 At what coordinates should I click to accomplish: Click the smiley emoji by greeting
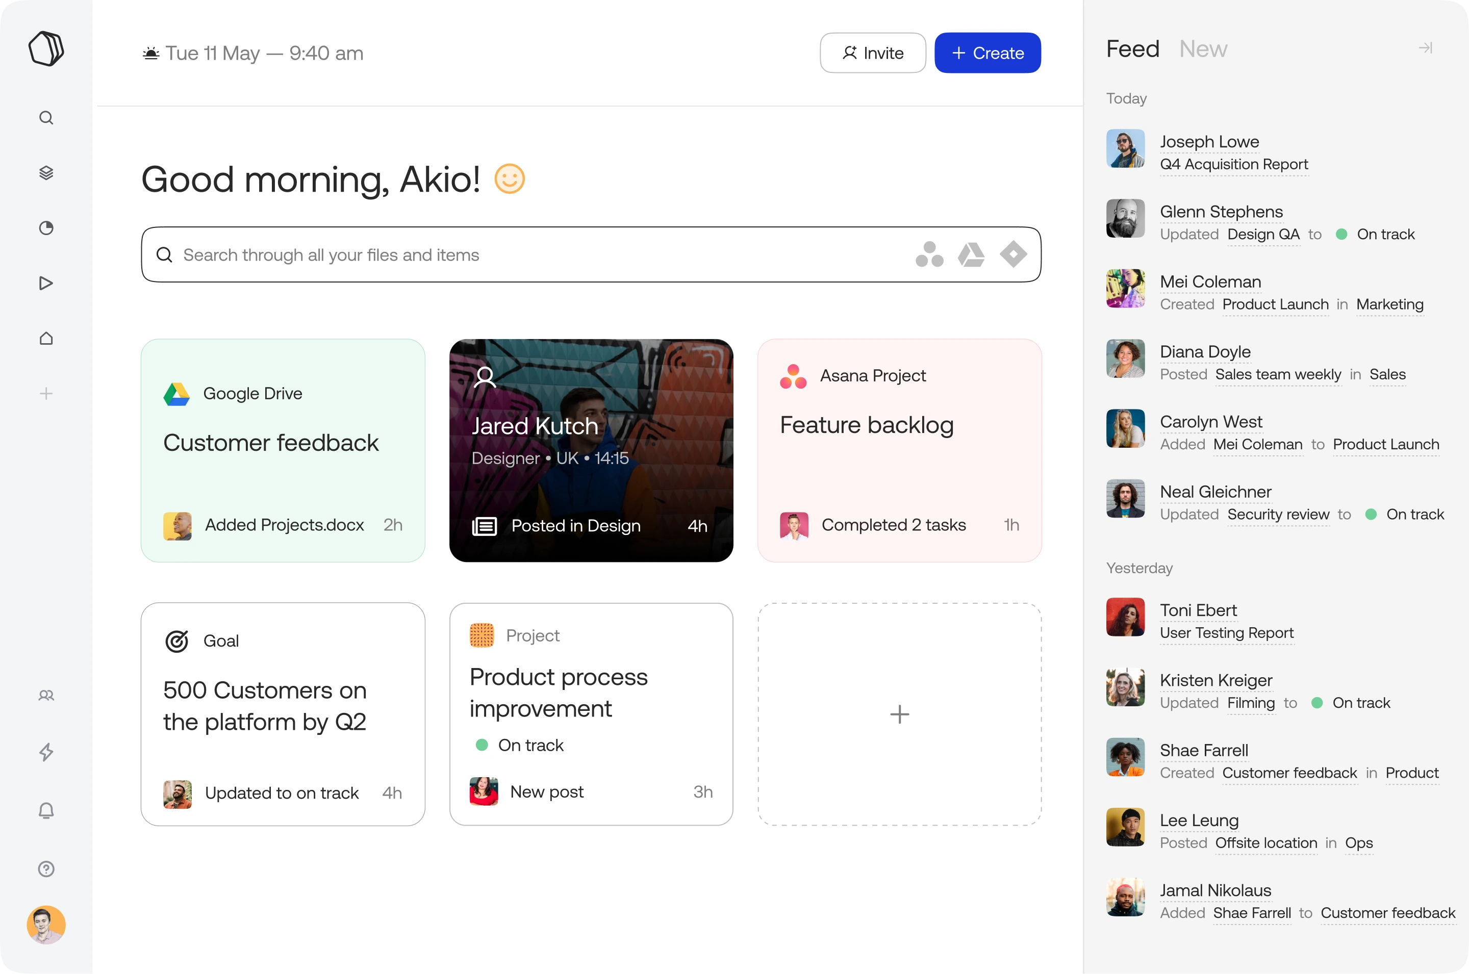(510, 179)
